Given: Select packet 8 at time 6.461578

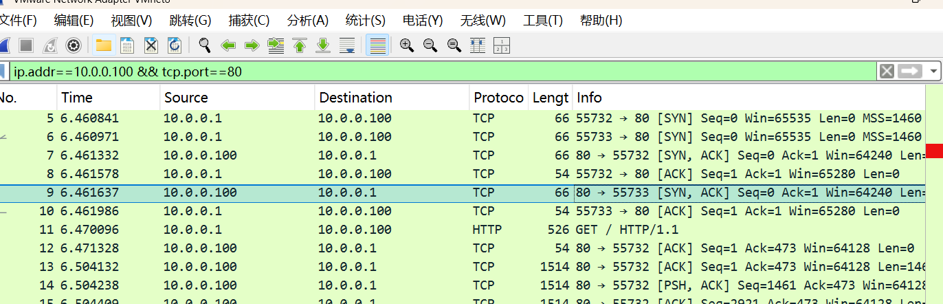Looking at the screenshot, I should [x=462, y=174].
